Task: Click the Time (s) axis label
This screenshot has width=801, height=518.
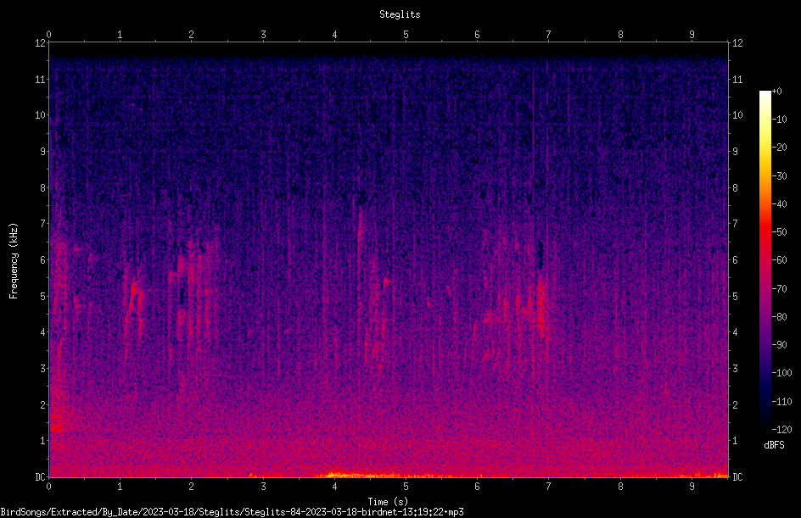Action: pos(388,502)
